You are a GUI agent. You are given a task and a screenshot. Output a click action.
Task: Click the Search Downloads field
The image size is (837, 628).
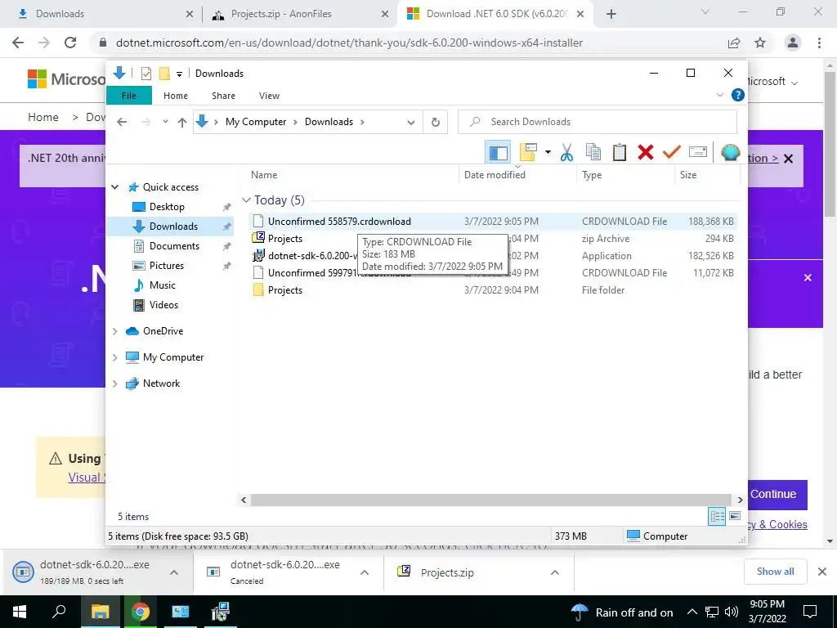click(x=598, y=122)
